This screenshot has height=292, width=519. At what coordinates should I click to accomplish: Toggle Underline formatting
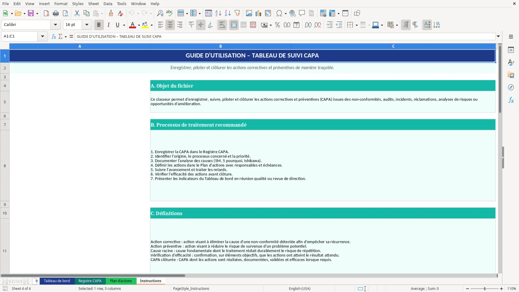click(117, 25)
